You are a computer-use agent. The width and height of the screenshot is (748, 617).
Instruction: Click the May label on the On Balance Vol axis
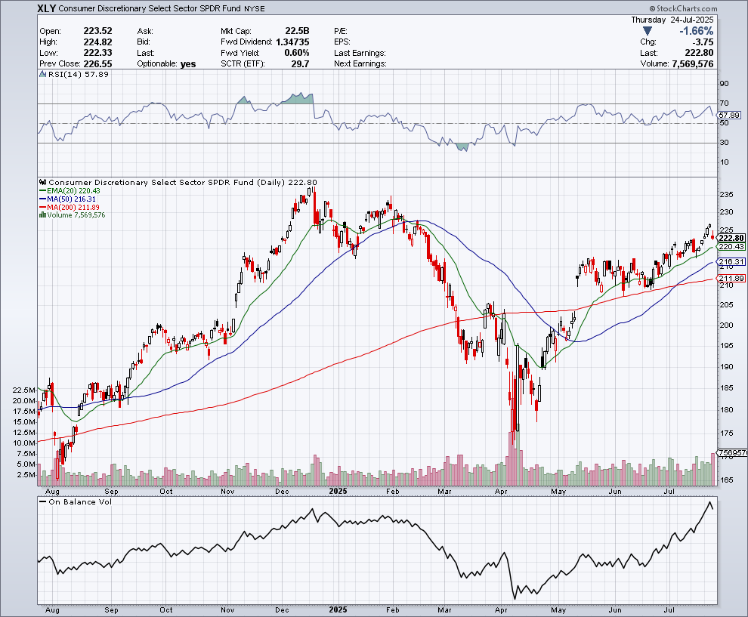558,610
